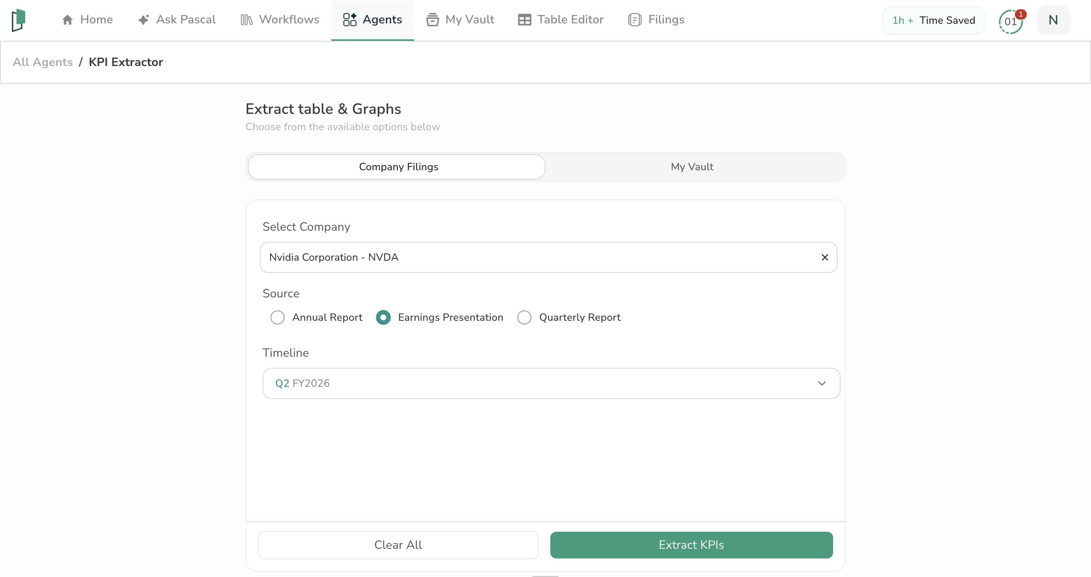Click the Agents grid icon
The width and height of the screenshot is (1091, 577).
(x=350, y=20)
